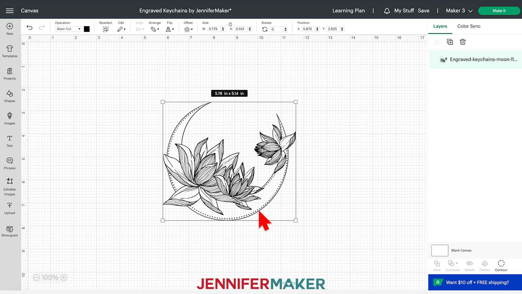Click the Position X input field
The width and height of the screenshot is (522, 294).
(308, 29)
